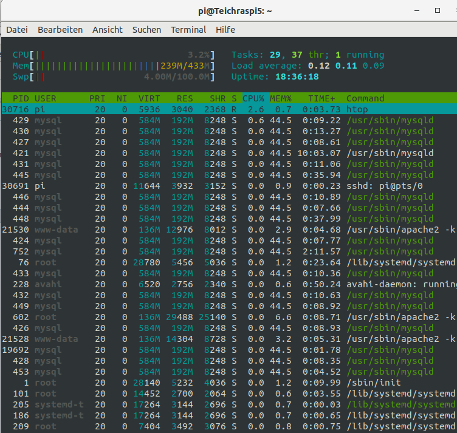Minimize the terminal window
Screen dimensions: 457x433
click(417, 10)
